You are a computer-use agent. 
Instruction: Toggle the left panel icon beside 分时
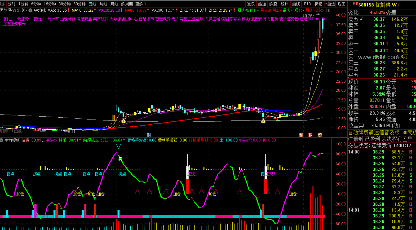2,4
